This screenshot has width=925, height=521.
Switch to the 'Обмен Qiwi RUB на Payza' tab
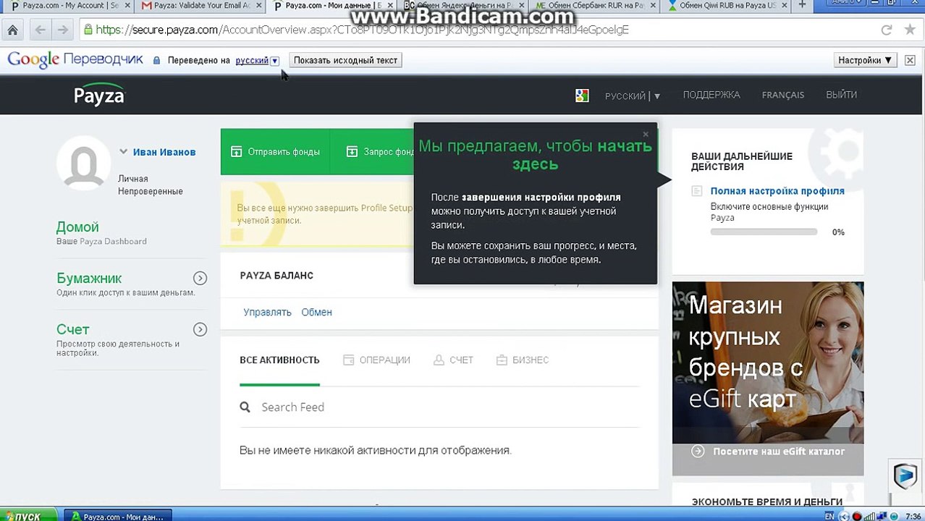pos(727,6)
